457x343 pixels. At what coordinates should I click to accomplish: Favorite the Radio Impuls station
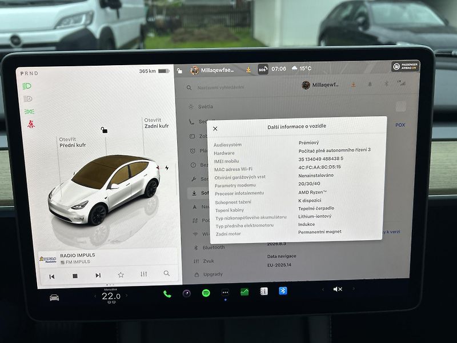pyautogui.click(x=121, y=275)
